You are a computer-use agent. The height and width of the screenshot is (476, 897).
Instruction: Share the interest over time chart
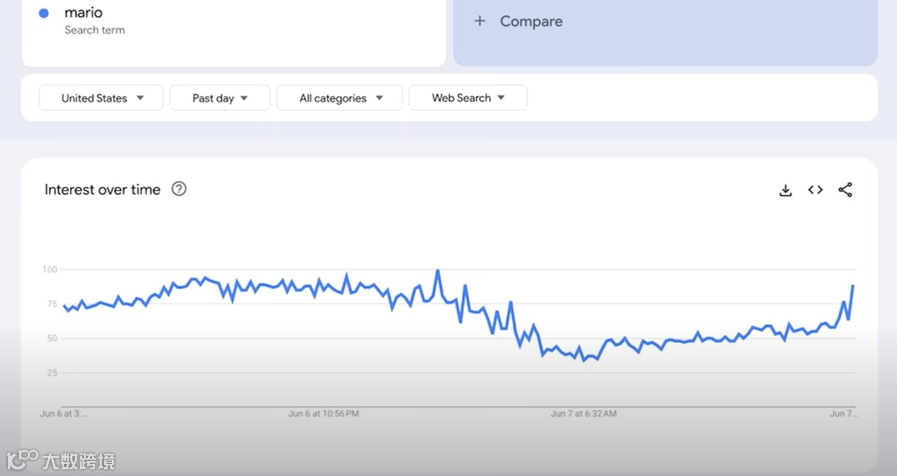[x=845, y=190]
